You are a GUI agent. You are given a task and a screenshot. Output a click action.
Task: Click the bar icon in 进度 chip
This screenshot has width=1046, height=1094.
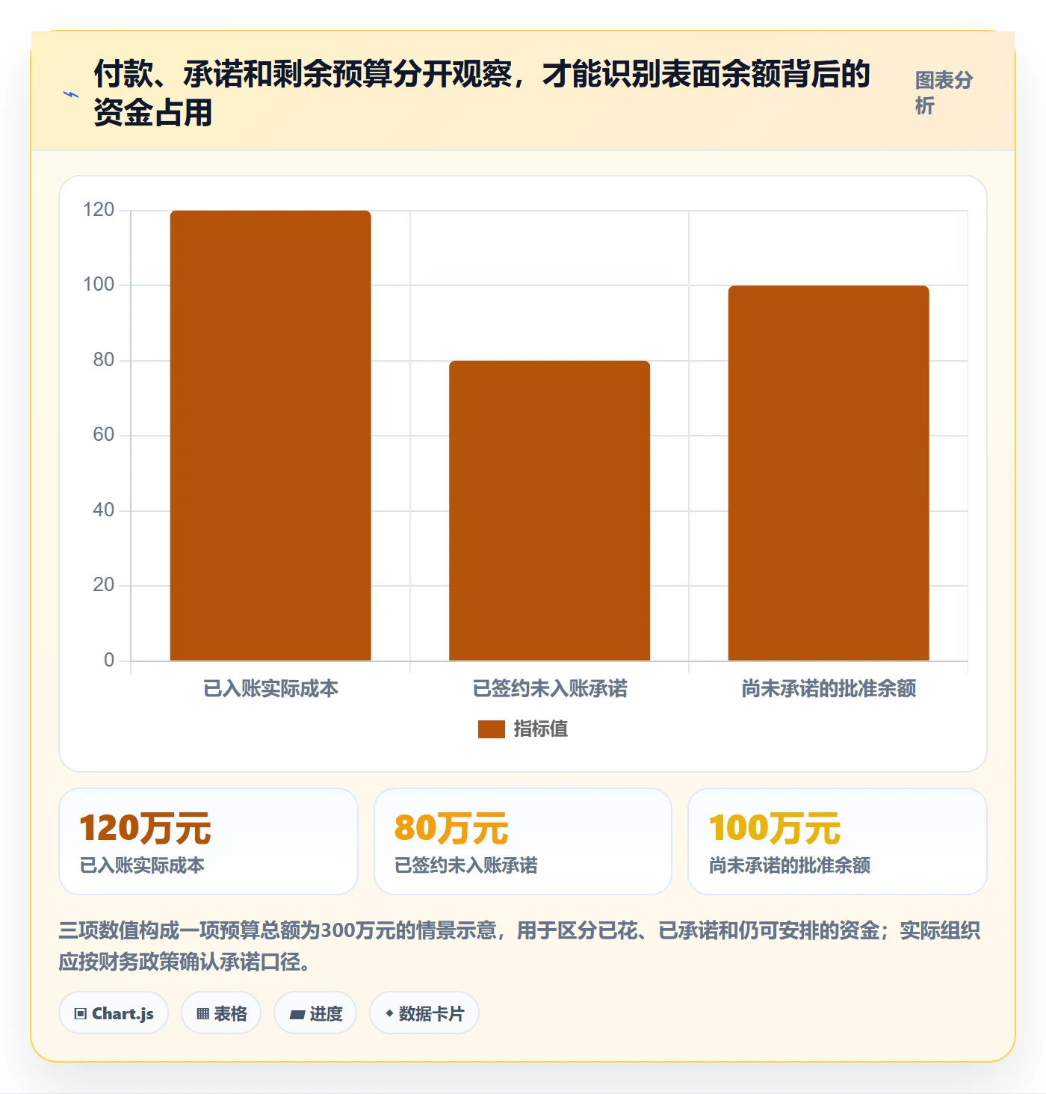click(297, 1015)
